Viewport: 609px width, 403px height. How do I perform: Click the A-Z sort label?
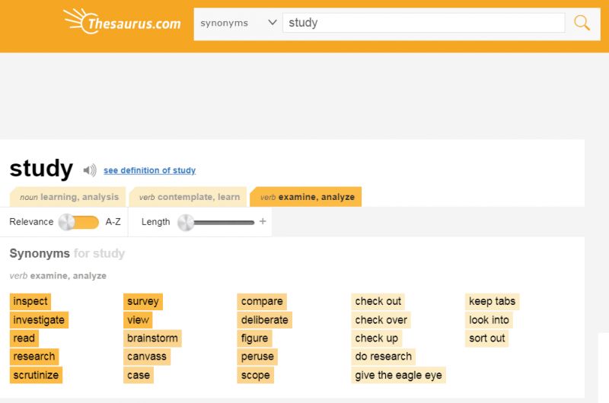(x=113, y=222)
